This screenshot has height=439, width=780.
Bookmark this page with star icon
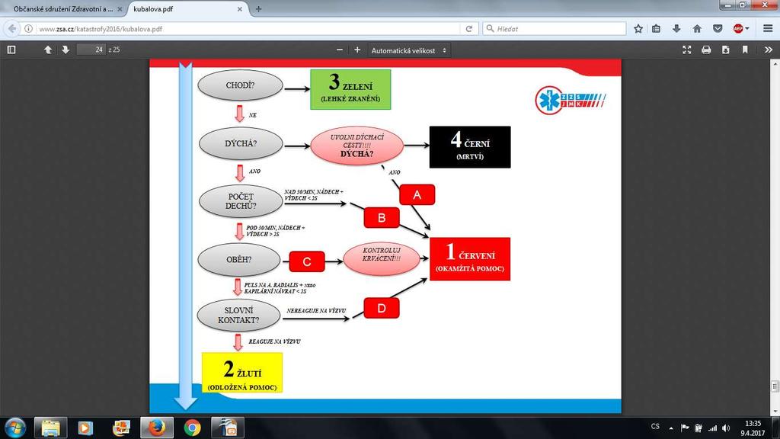[x=638, y=29]
